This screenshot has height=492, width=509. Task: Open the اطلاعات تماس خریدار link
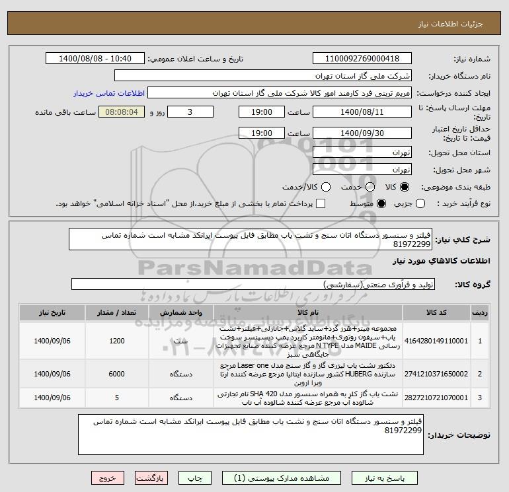109,93
